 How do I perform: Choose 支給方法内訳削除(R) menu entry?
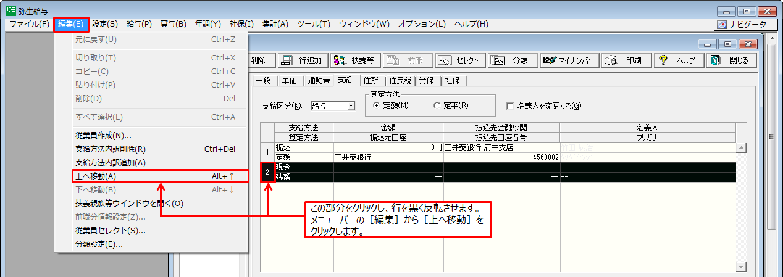pos(151,149)
